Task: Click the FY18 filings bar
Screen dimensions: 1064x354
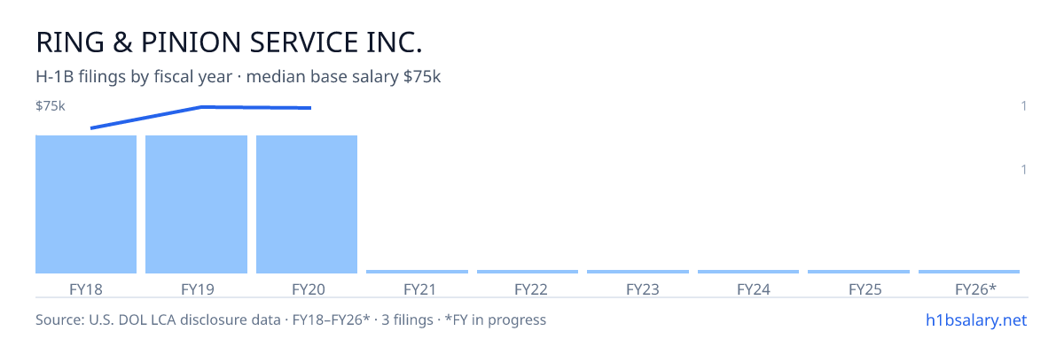Action: click(x=86, y=204)
